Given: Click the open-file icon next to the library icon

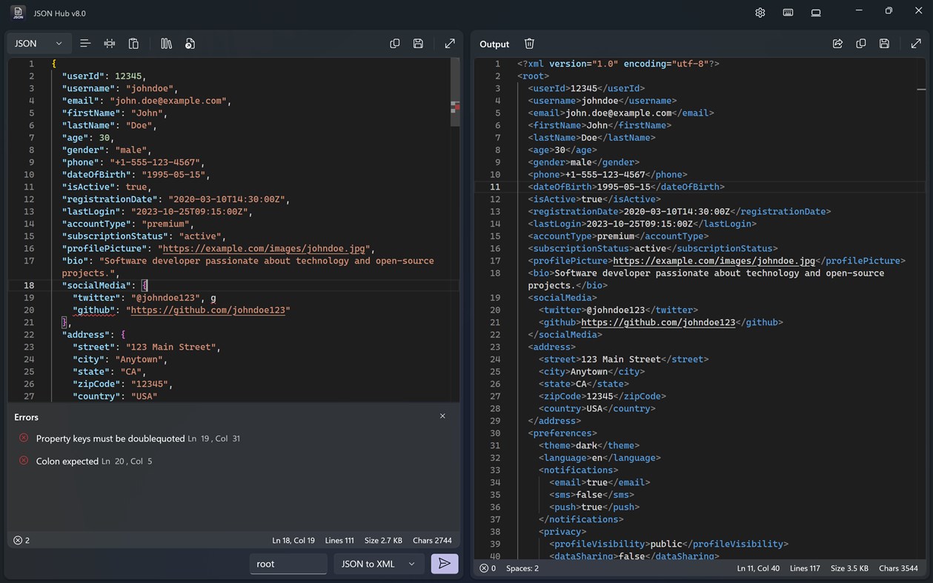Looking at the screenshot, I should click(190, 44).
